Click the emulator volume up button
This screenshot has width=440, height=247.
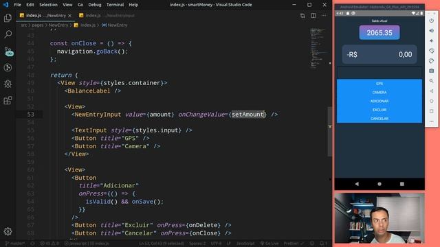coord(432,31)
